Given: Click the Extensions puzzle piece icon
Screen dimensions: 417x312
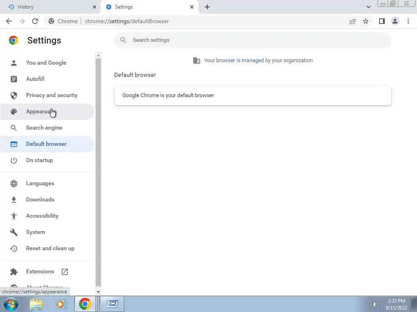Looking at the screenshot, I should coord(14,272).
